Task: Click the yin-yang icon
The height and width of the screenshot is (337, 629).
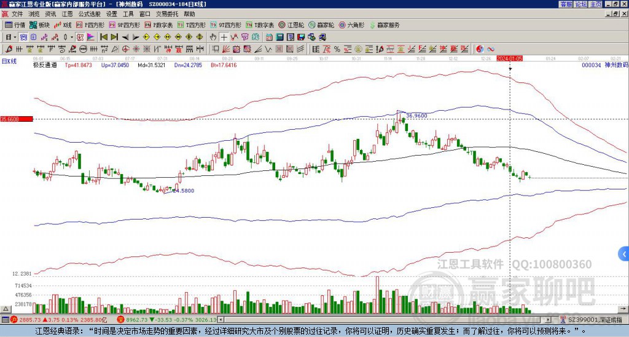Action: coord(480,49)
